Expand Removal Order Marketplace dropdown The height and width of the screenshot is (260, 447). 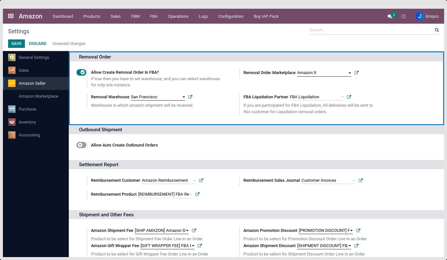coord(349,73)
